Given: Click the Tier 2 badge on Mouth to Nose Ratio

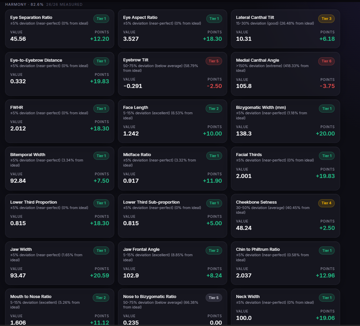Looking at the screenshot, I should 101,298.
